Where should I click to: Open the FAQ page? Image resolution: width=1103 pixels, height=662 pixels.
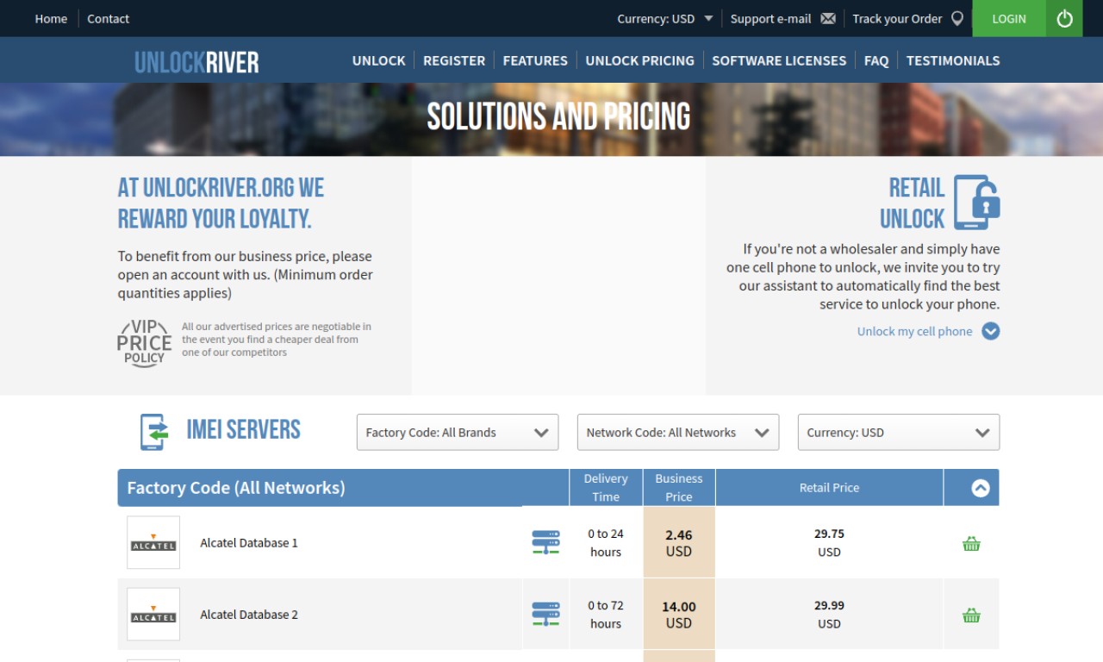[876, 60]
